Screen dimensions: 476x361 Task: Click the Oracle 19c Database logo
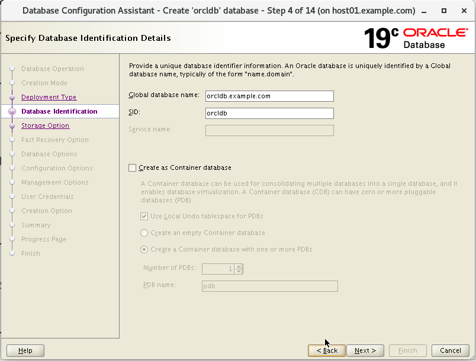(x=416, y=38)
